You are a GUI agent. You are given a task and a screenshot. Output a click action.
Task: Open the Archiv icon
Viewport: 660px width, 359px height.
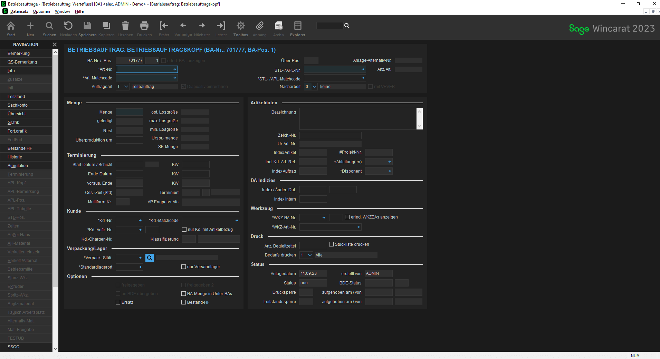tap(279, 26)
